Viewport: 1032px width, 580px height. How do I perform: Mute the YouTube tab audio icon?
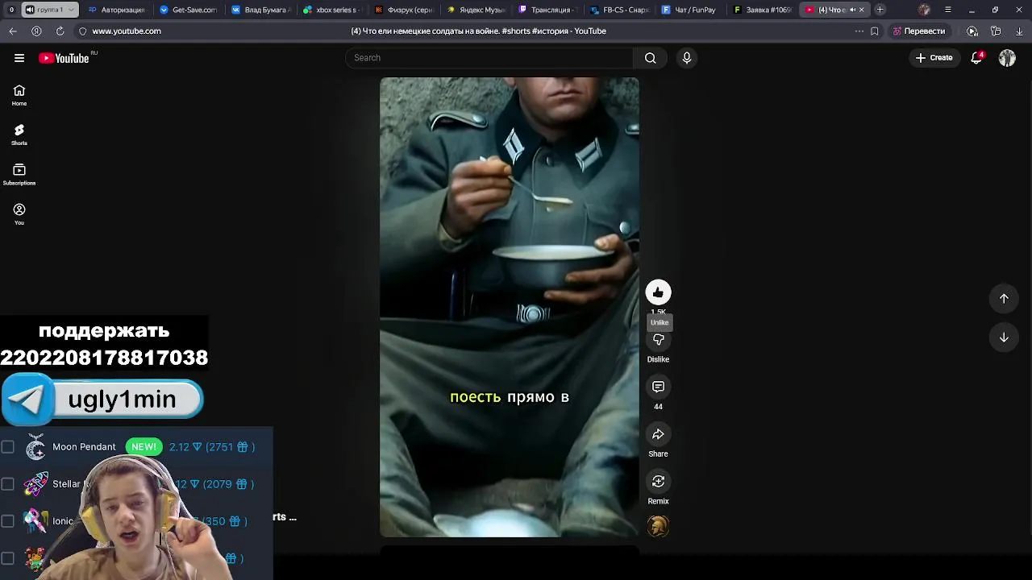(x=852, y=10)
